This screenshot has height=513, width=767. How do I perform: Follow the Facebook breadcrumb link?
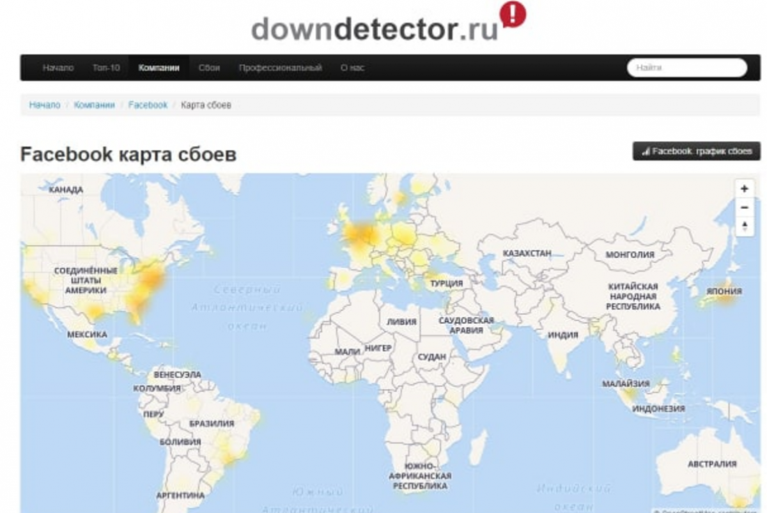pos(148,105)
